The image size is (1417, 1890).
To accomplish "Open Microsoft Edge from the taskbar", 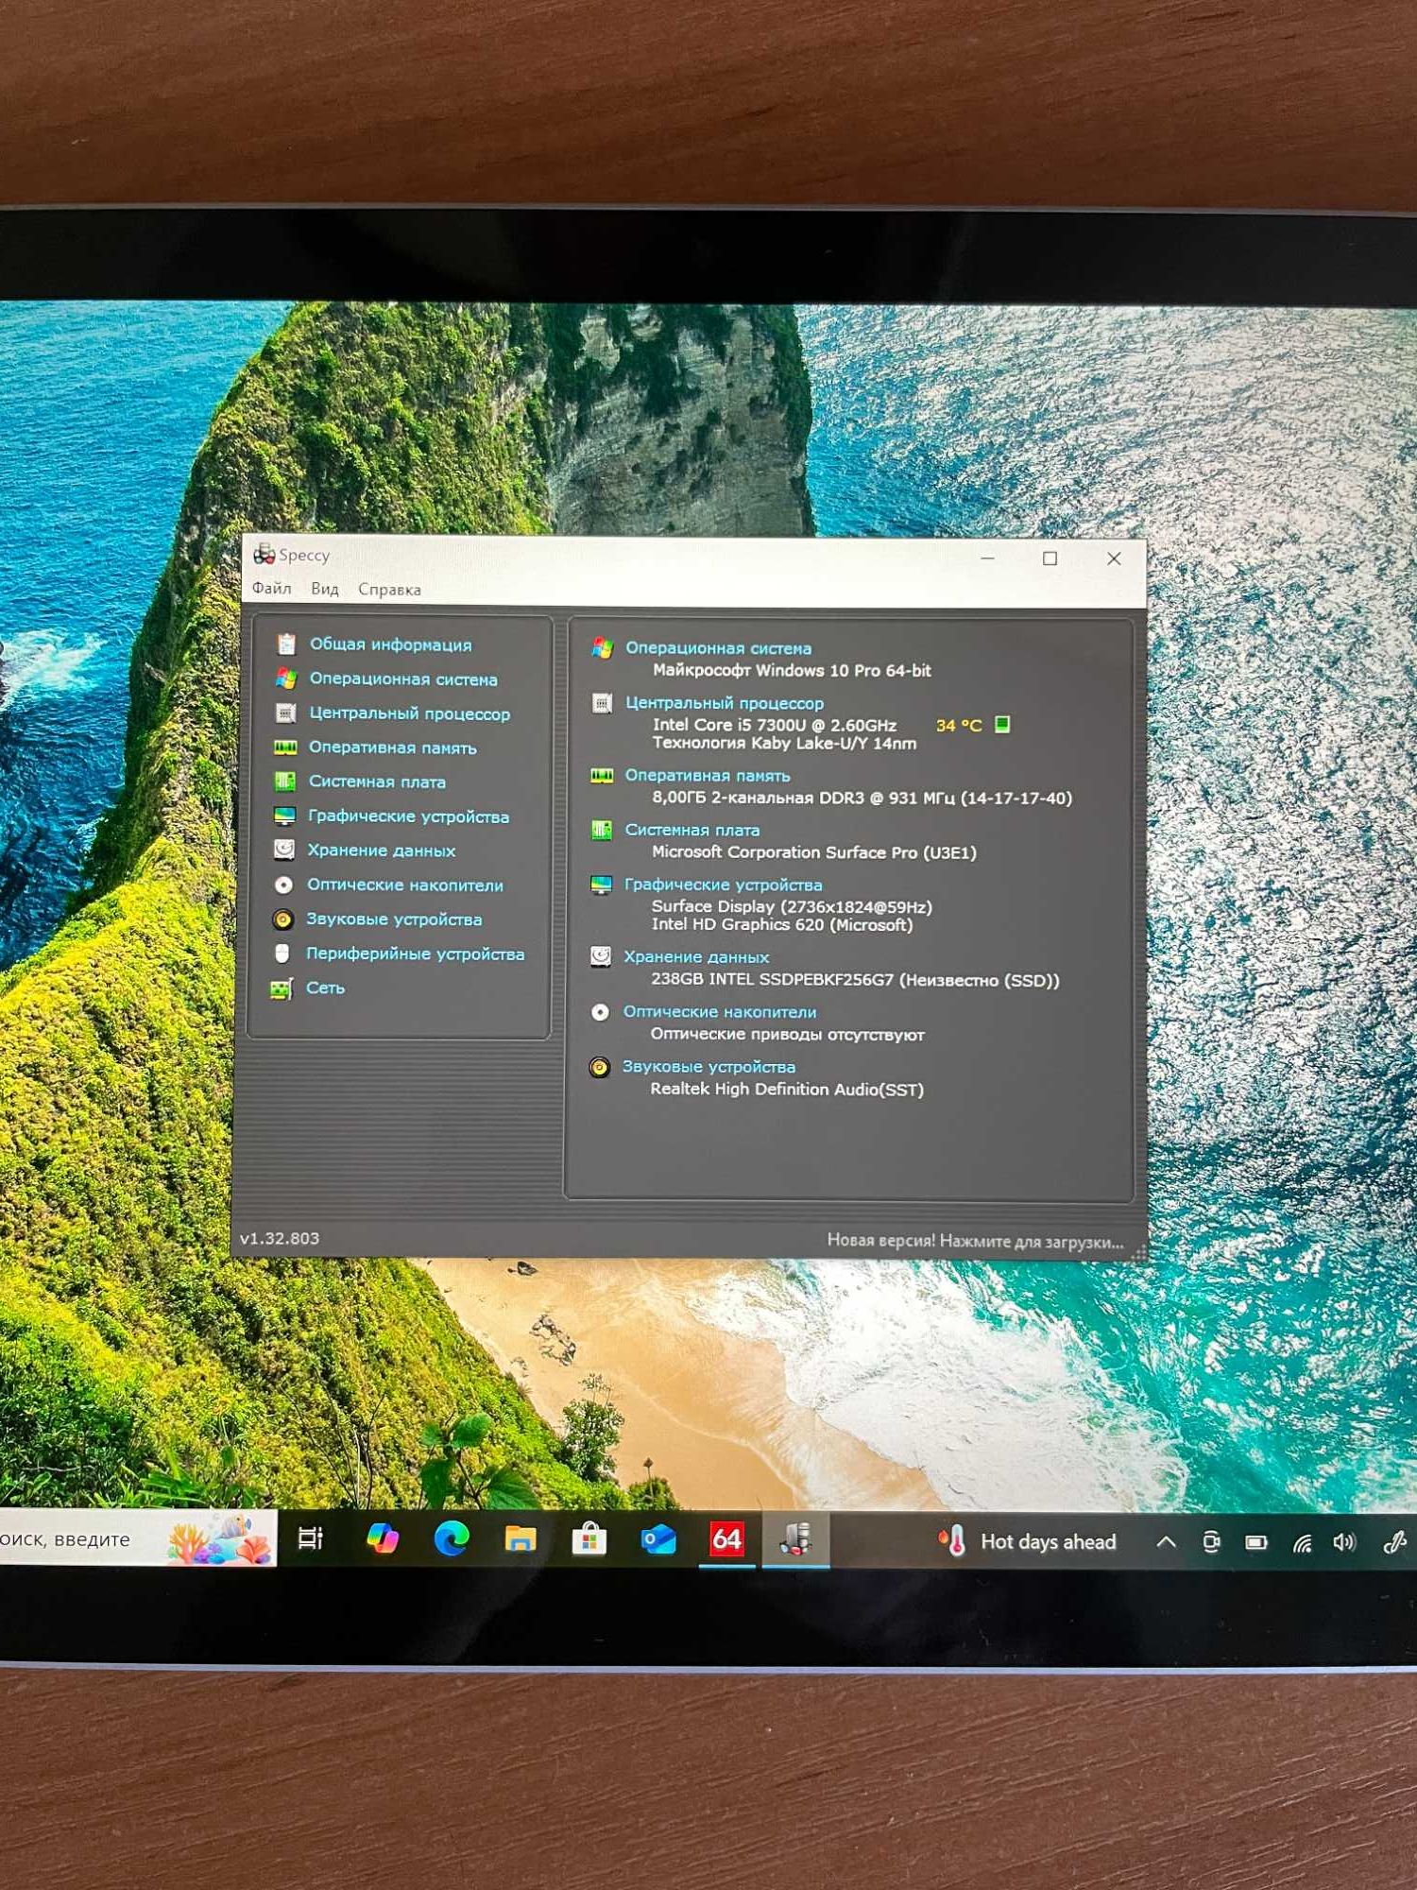I will (452, 1539).
